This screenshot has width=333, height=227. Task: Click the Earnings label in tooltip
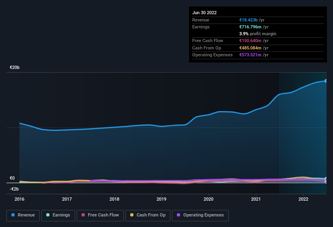[x=201, y=27]
